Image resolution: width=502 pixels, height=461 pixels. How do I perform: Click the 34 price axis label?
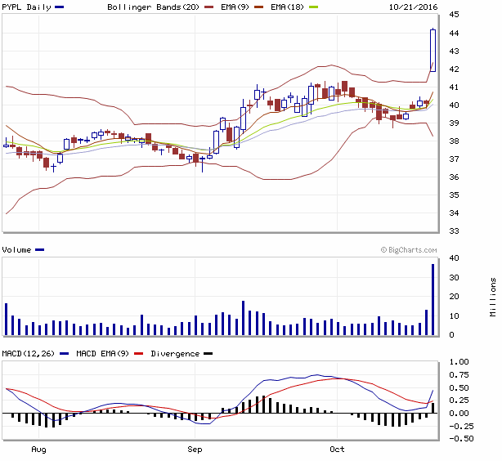coord(454,213)
